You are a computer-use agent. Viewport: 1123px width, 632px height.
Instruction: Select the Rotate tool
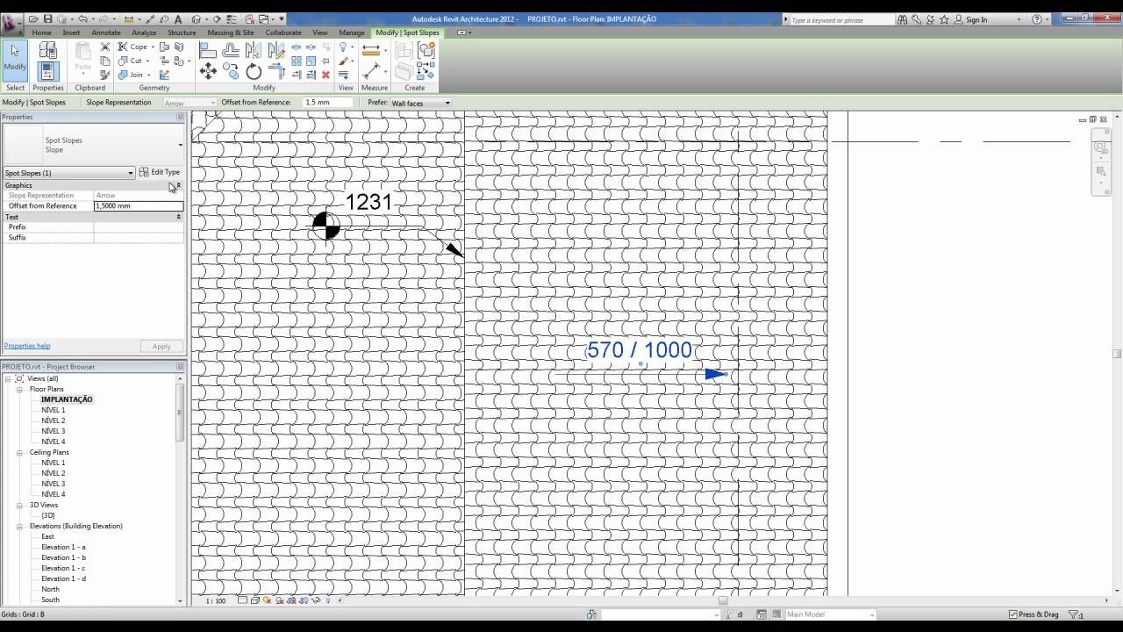pos(254,72)
